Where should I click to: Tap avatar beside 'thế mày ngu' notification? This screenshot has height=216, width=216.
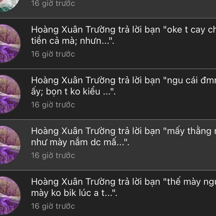[x=10, y=195]
